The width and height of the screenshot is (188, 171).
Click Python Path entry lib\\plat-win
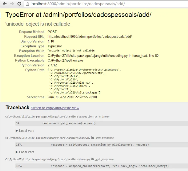[71, 83]
